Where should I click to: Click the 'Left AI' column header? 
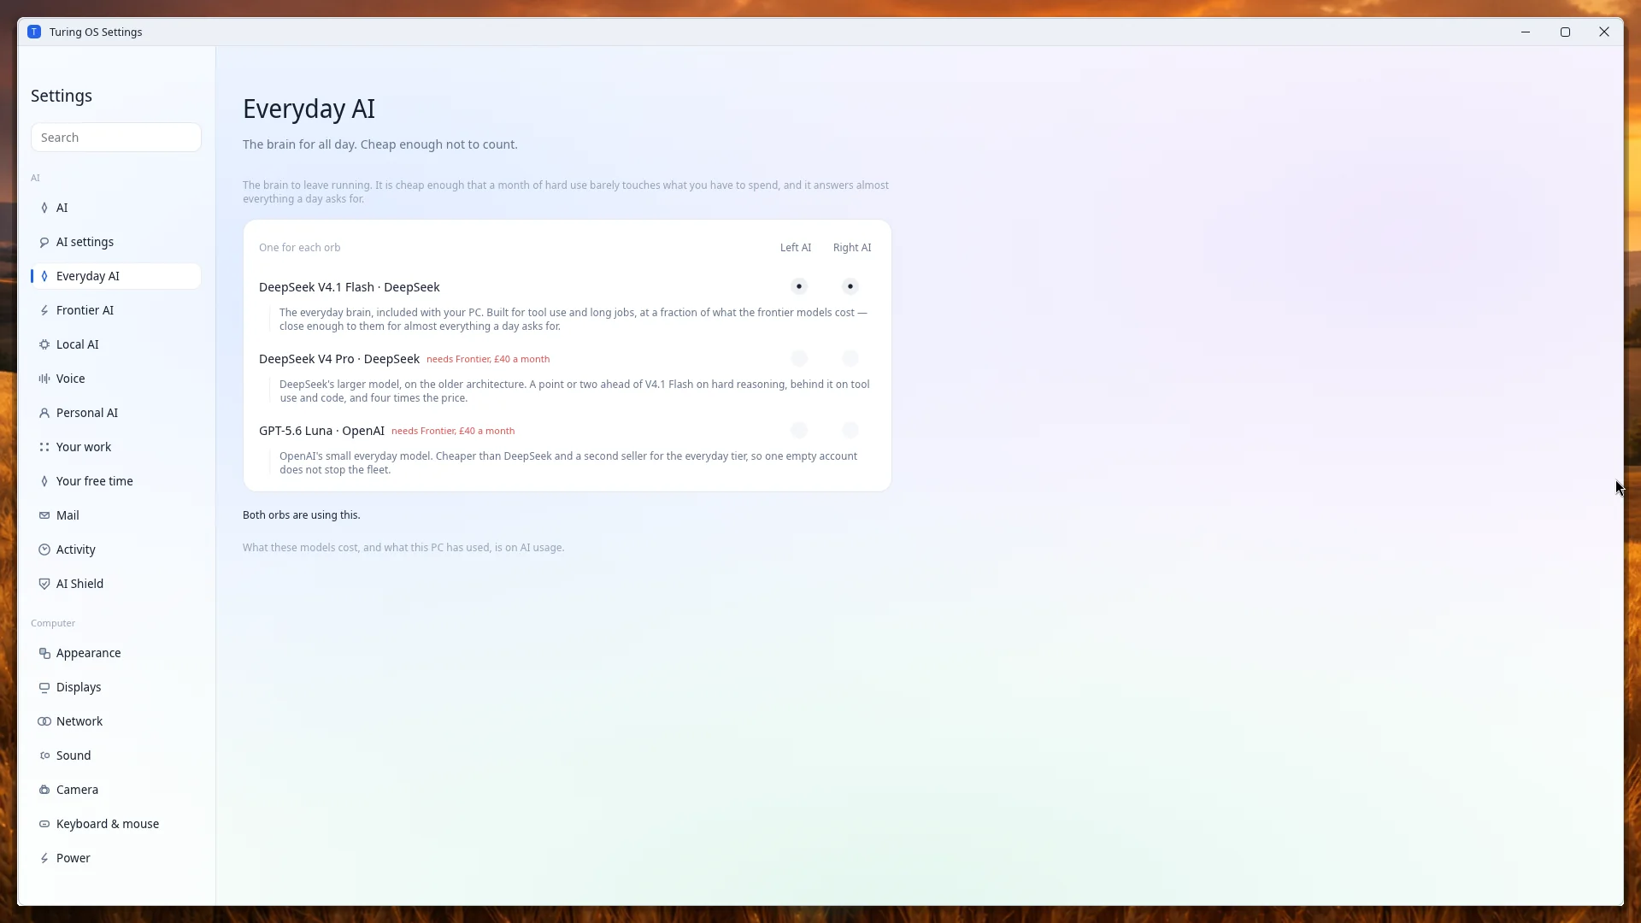coord(796,248)
